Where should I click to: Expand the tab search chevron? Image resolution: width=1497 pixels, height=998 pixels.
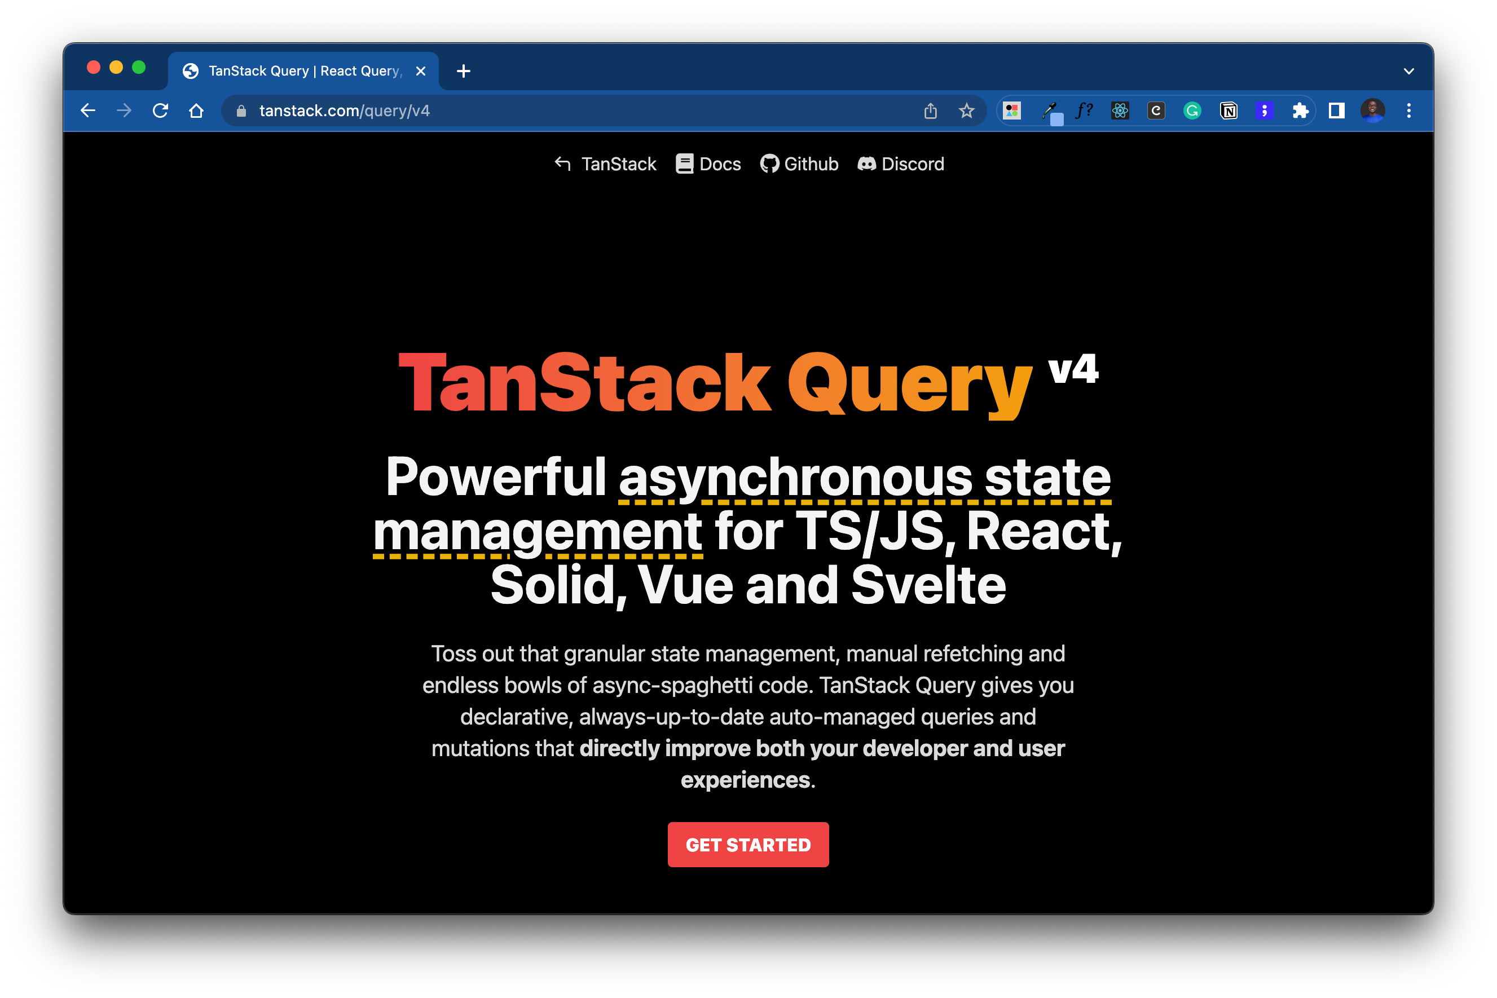point(1408,71)
